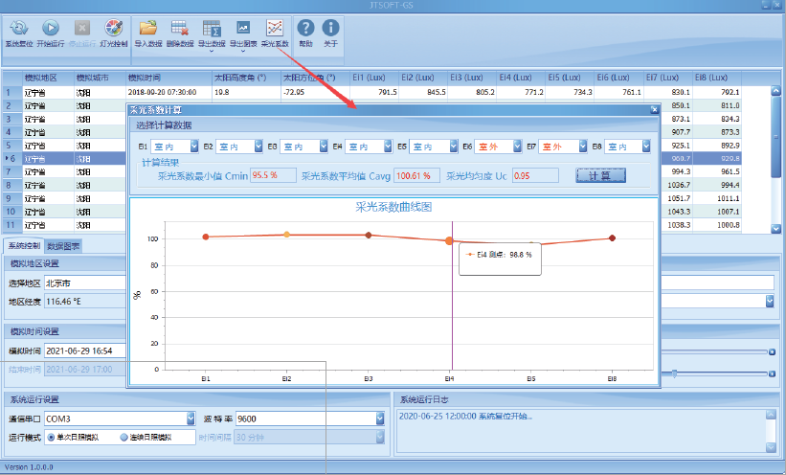The height and width of the screenshot is (475, 786).
Task: Click the Version 1.0.0.0 status text
Action: pos(29,467)
